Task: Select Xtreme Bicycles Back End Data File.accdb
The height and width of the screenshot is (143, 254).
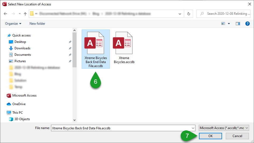Action: 96,49
